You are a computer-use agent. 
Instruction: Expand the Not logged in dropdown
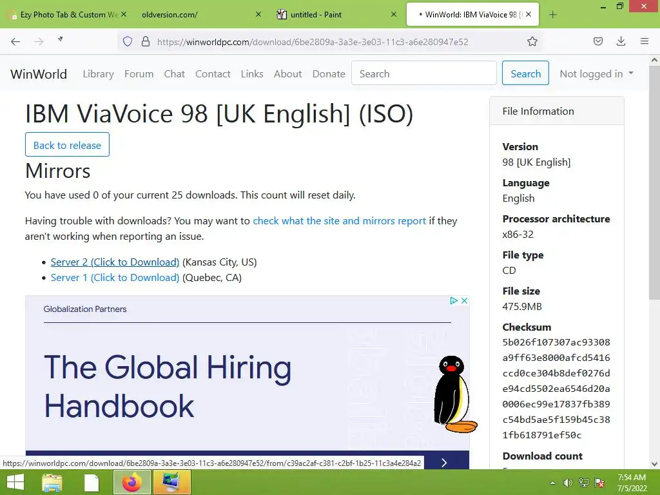(x=596, y=73)
